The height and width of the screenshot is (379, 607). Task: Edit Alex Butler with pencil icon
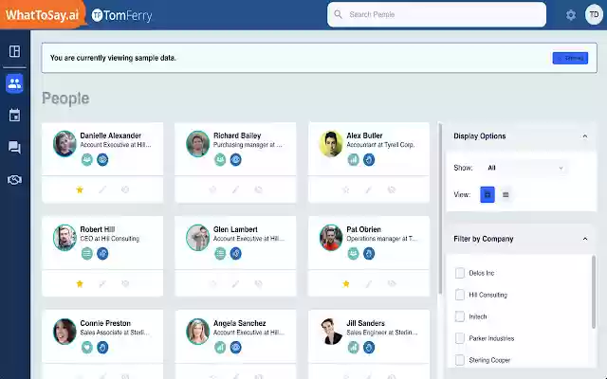click(x=369, y=189)
